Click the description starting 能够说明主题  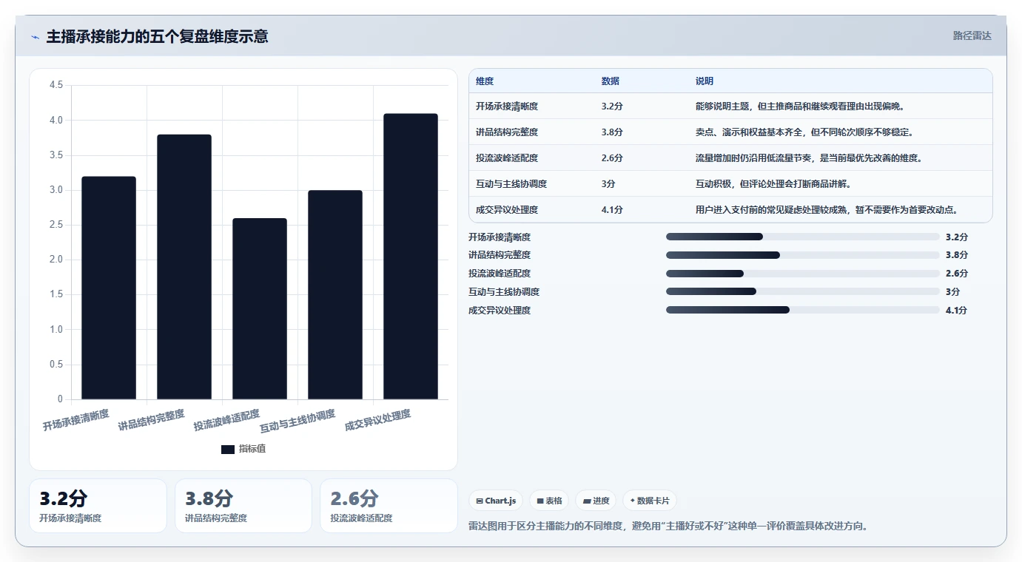[801, 106]
